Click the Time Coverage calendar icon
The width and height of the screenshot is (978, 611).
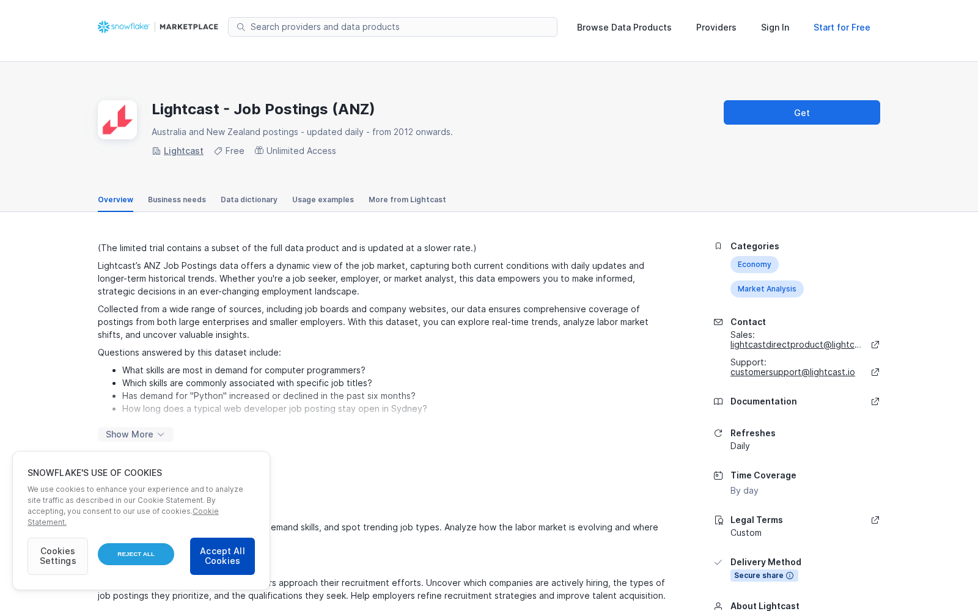[x=718, y=475]
